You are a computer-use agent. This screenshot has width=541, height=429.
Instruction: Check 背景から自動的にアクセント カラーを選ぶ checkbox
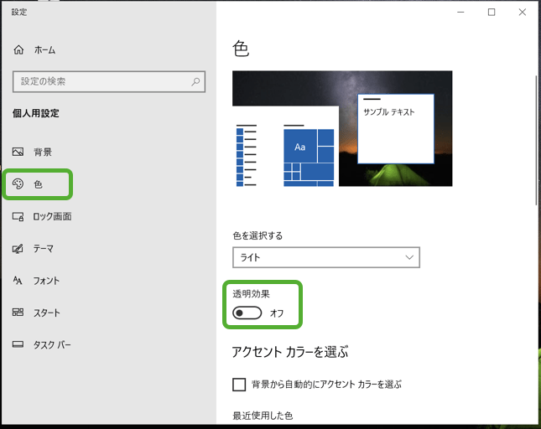239,385
